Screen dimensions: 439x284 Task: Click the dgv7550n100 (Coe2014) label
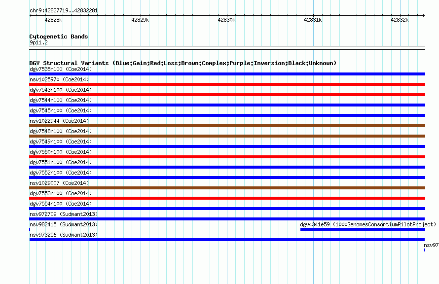(61, 152)
